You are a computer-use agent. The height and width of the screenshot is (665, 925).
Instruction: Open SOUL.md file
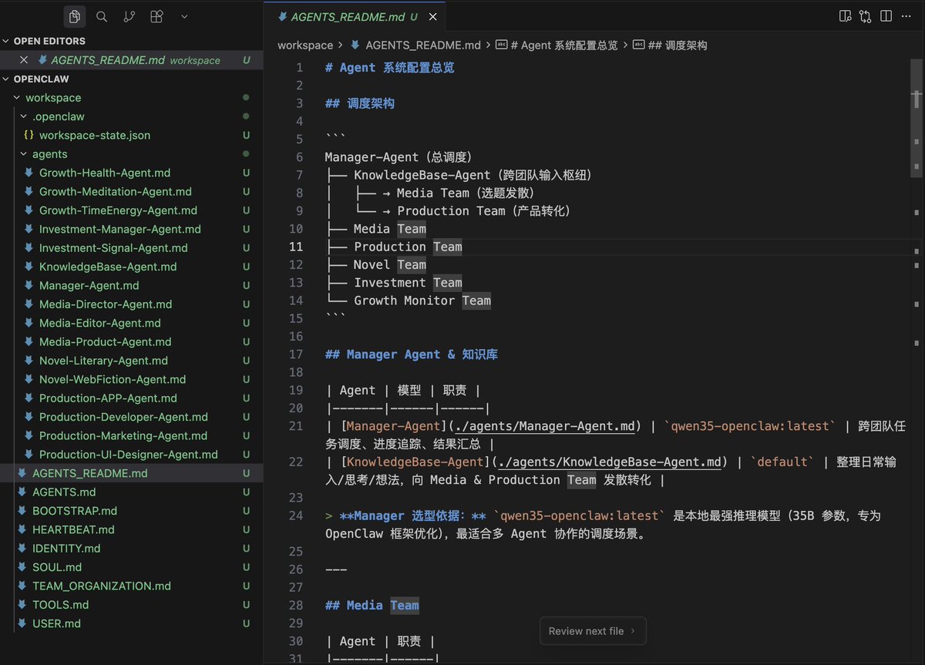coord(57,567)
